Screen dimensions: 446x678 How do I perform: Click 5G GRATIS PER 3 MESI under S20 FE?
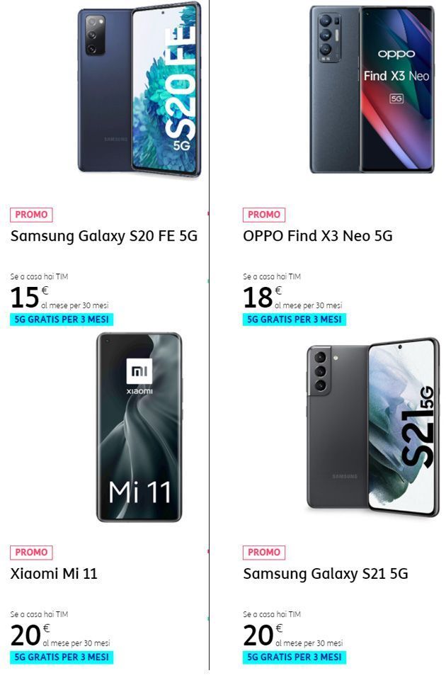tap(62, 320)
